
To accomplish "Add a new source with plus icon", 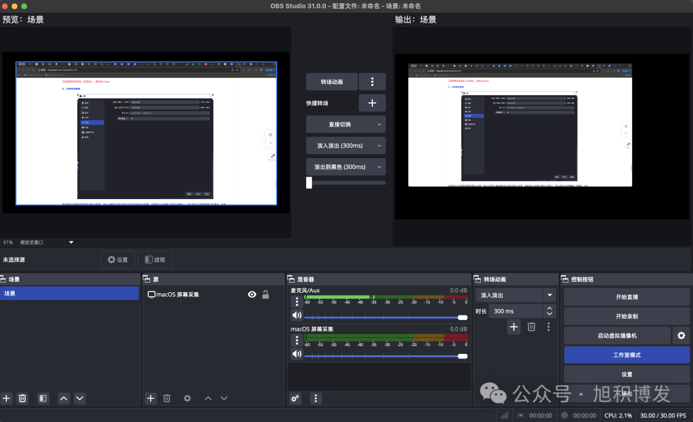I will click(151, 398).
